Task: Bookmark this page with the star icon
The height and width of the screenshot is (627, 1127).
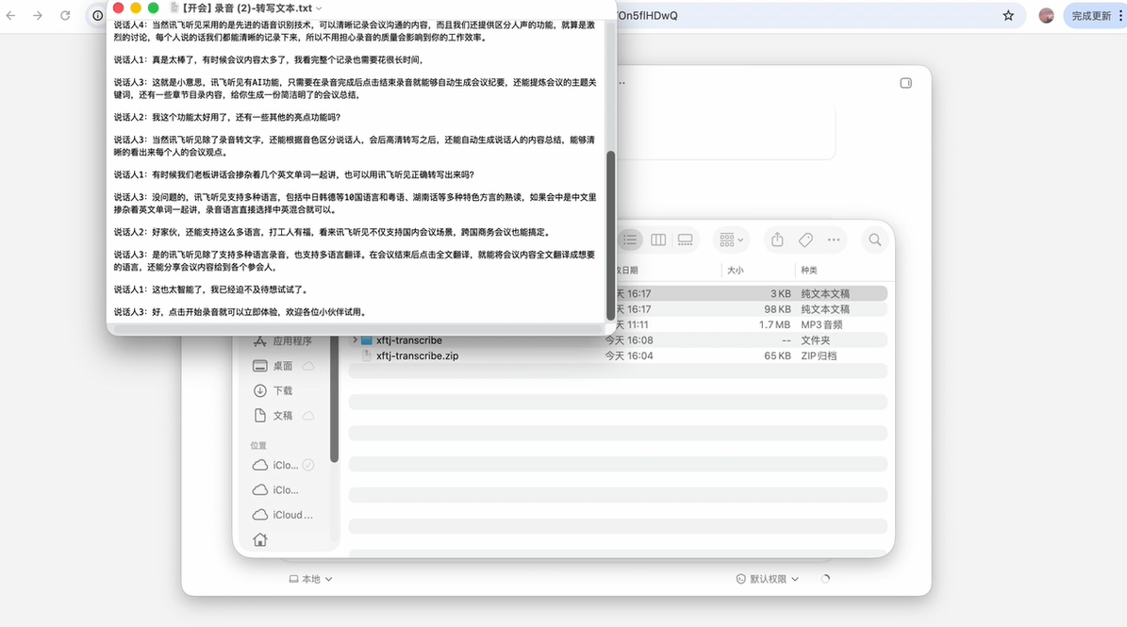Action: pyautogui.click(x=1008, y=15)
